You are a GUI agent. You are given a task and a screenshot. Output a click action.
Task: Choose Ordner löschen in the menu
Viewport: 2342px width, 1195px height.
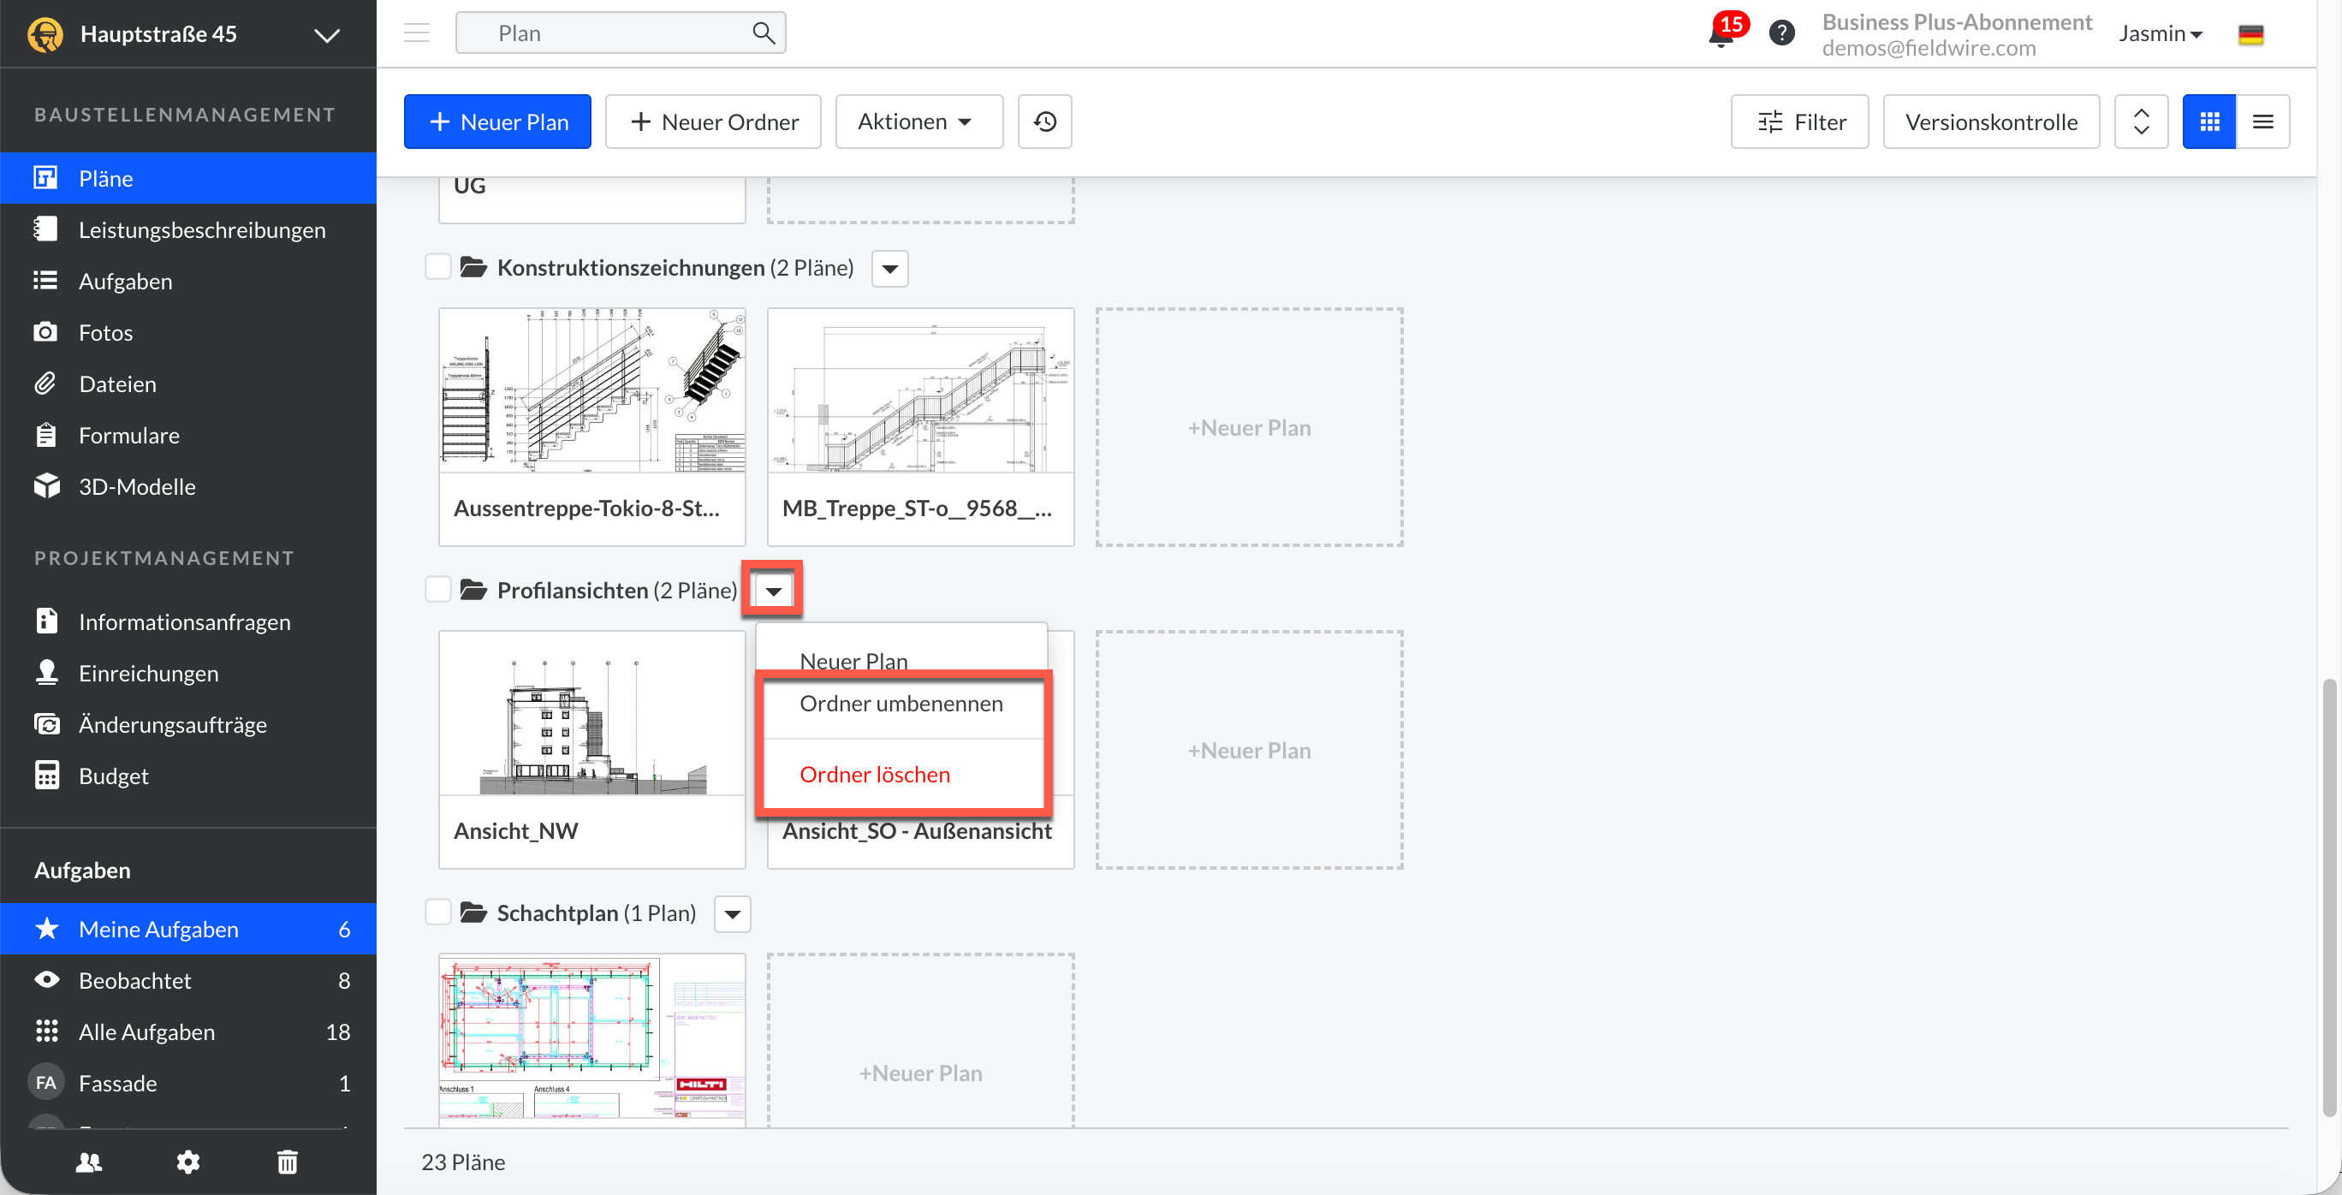click(875, 775)
